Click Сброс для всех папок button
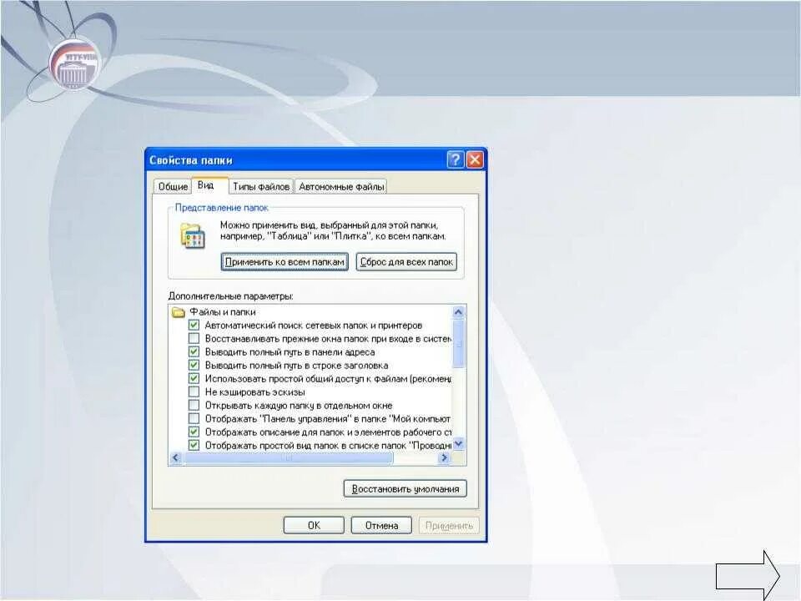The width and height of the screenshot is (801, 601). pyautogui.click(x=406, y=261)
